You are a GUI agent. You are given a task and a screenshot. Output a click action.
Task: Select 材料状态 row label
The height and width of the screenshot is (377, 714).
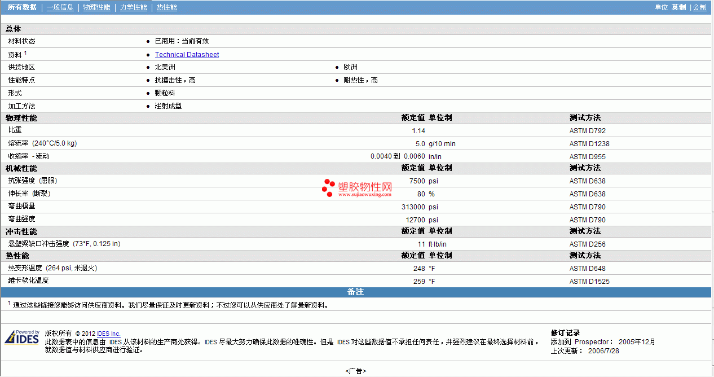pyautogui.click(x=22, y=41)
